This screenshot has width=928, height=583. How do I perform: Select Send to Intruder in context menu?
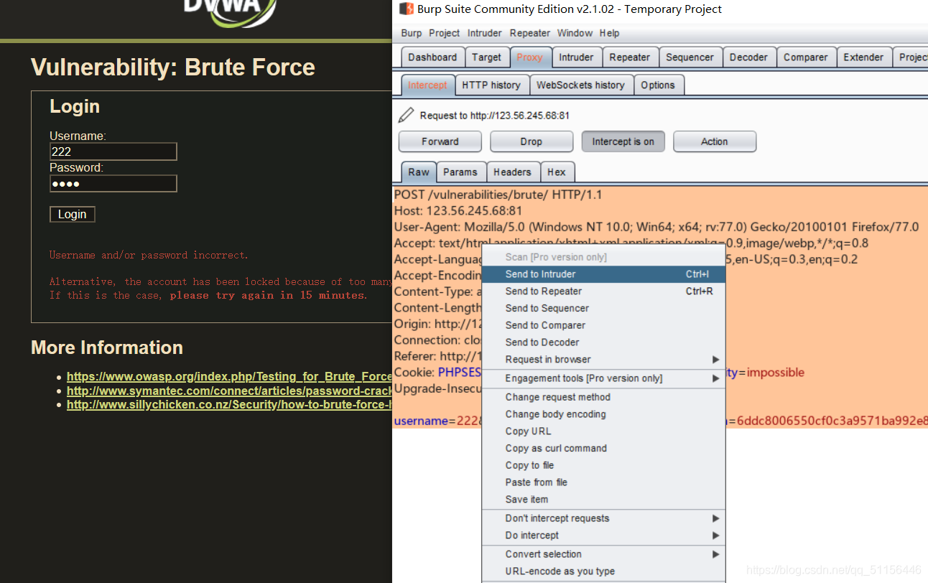pos(603,274)
